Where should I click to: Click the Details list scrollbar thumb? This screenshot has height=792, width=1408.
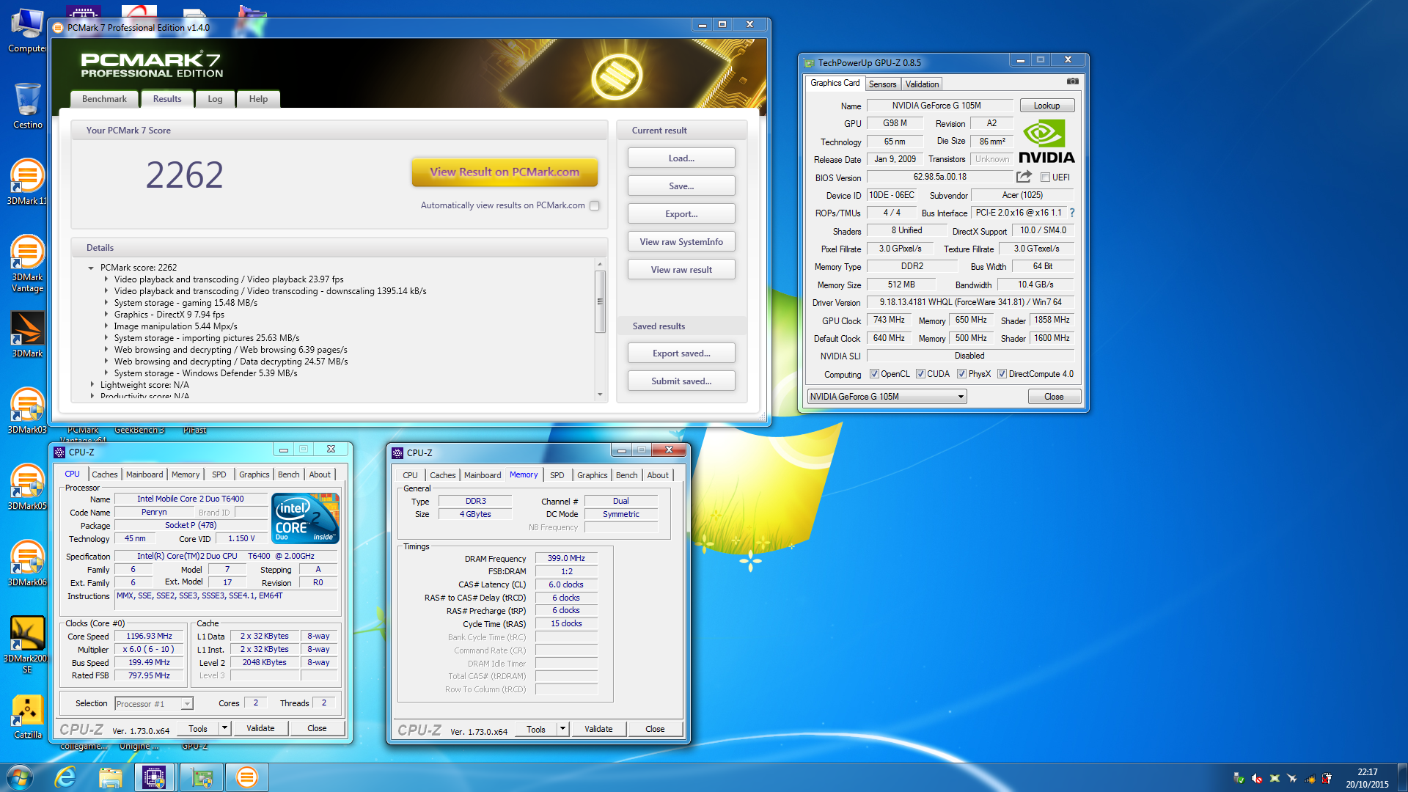[x=600, y=301]
